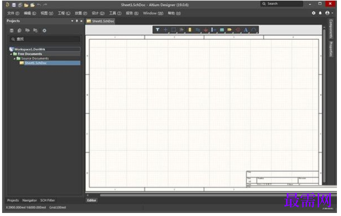
Task: Click the Altium logo icon
Action: (x=8, y=5)
